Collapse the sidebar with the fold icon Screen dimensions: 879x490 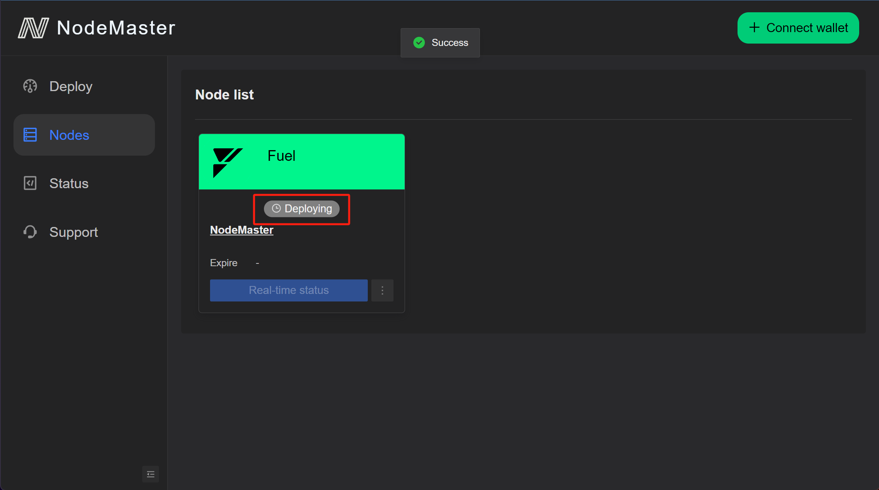(x=151, y=474)
